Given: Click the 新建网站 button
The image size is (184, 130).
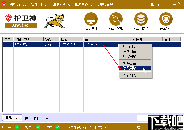Looking at the screenshot, I should (x=12, y=118).
